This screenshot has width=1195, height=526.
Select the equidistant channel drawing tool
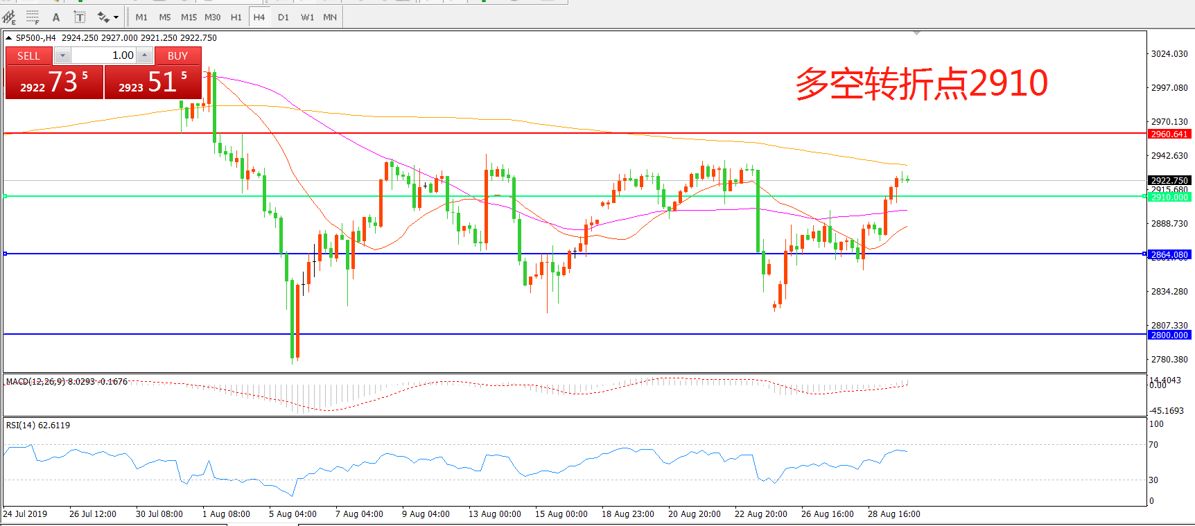click(x=9, y=17)
